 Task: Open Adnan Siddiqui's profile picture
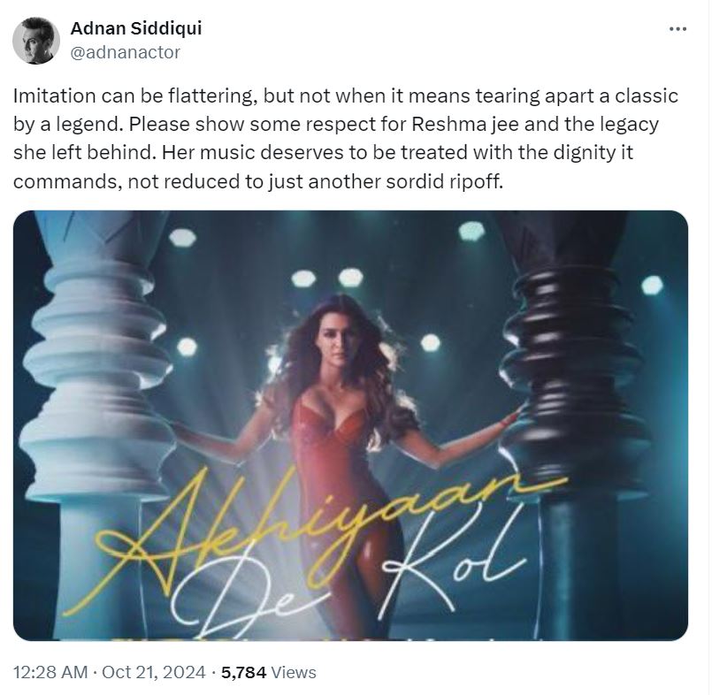(37, 41)
